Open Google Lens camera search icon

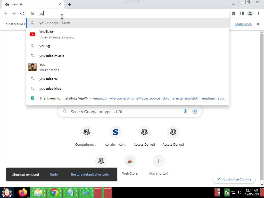[195, 112]
